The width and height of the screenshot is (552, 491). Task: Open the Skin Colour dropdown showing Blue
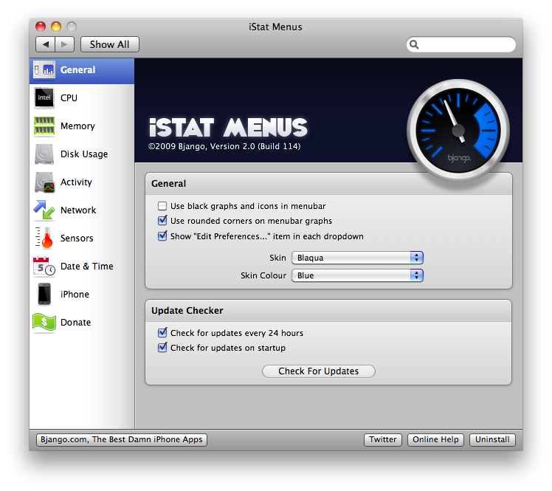(357, 275)
